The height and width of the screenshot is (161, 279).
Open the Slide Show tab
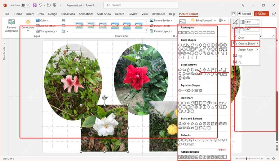click(104, 14)
